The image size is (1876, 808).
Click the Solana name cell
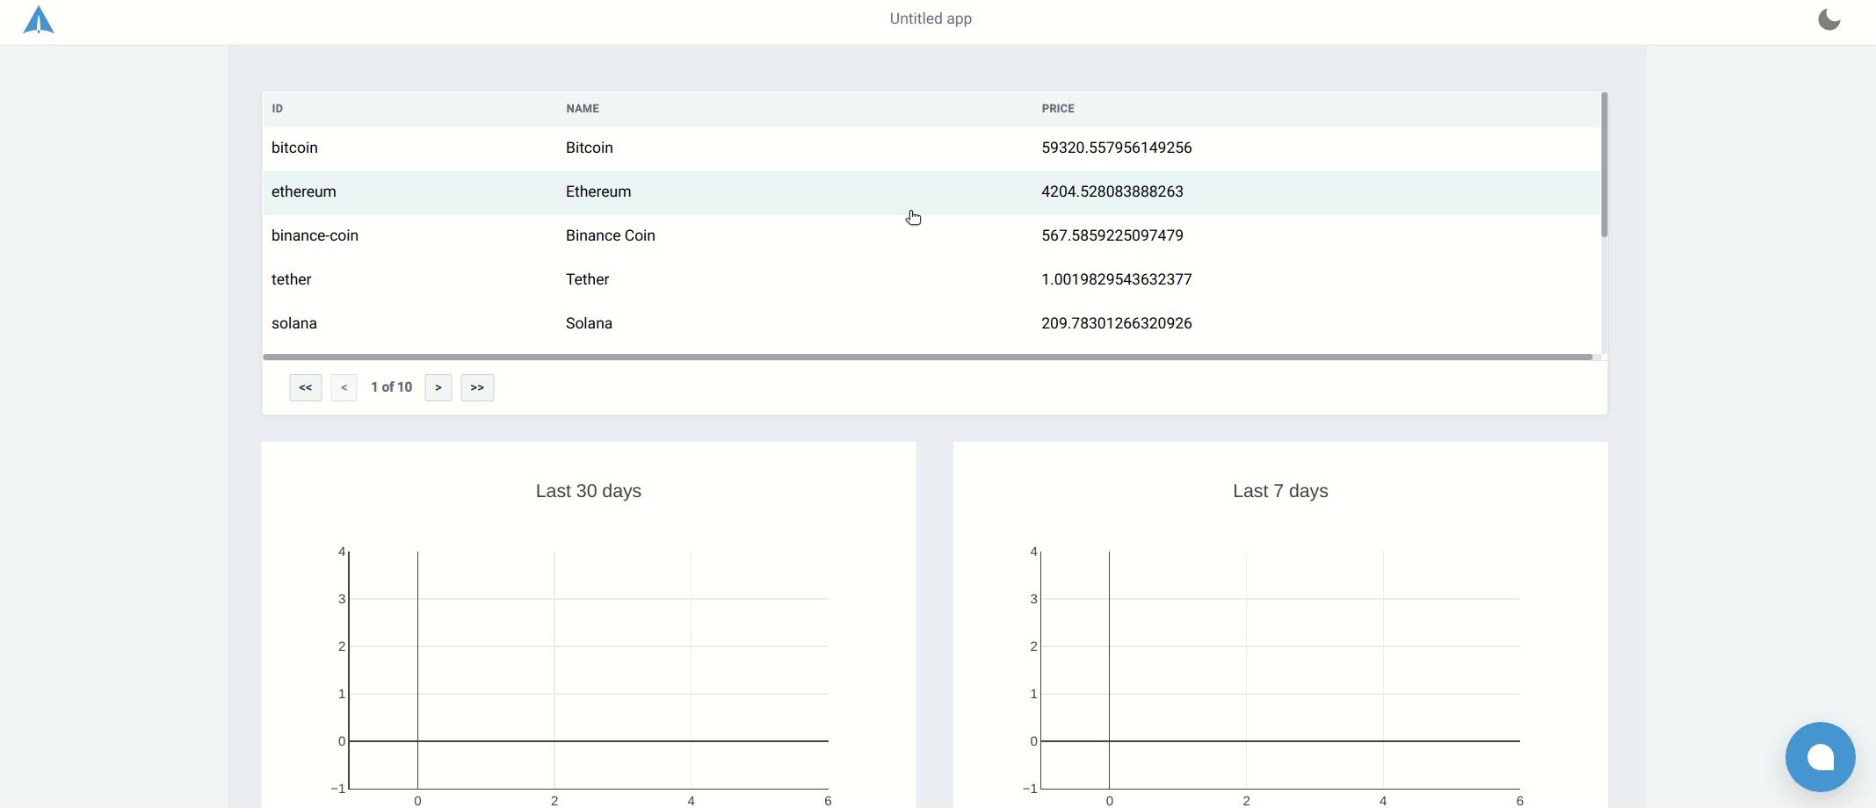tap(590, 323)
